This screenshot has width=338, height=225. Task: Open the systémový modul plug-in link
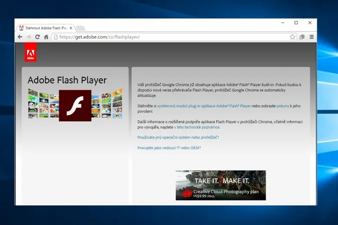[204, 106]
